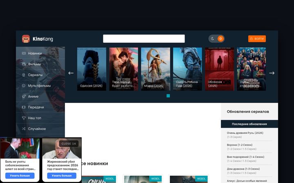Open the Обсессия (2025) poster
Image resolution: width=294 pixels, height=183 pixels.
[x=219, y=69]
